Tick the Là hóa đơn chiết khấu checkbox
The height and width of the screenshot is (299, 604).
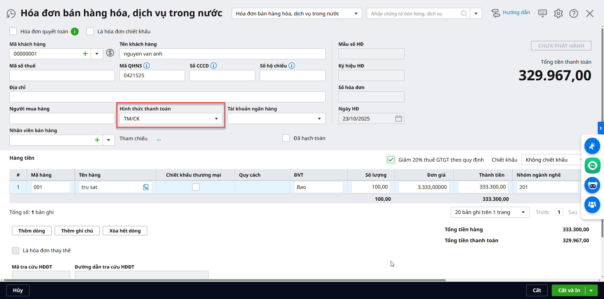90,31
